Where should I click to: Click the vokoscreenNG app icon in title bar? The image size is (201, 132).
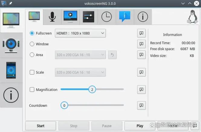(x=3, y=3)
